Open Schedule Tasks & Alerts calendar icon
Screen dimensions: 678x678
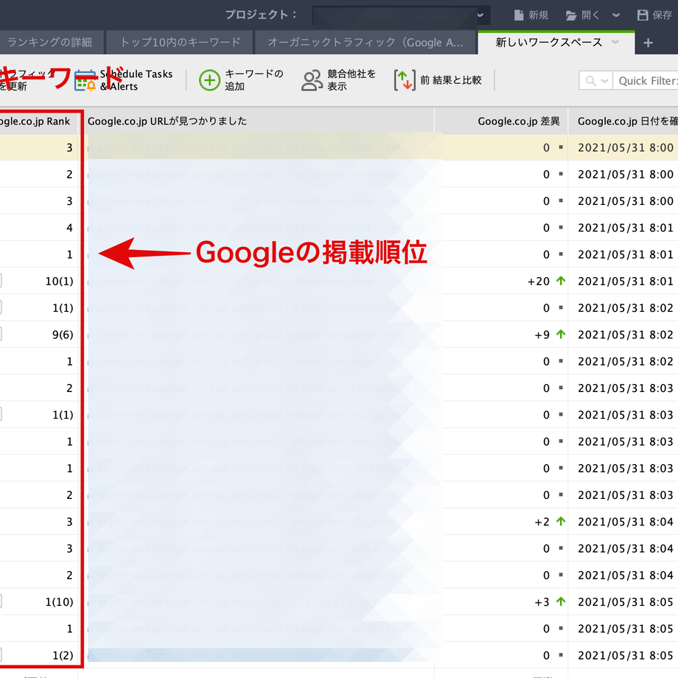point(85,80)
